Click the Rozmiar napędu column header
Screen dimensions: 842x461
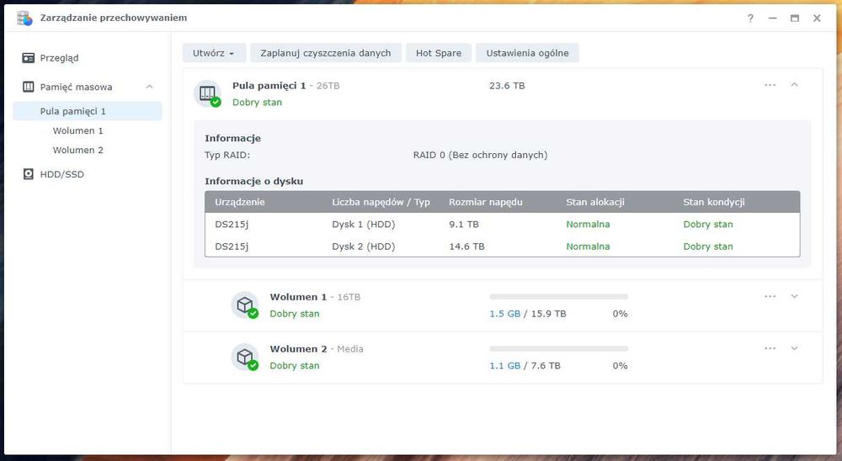486,203
